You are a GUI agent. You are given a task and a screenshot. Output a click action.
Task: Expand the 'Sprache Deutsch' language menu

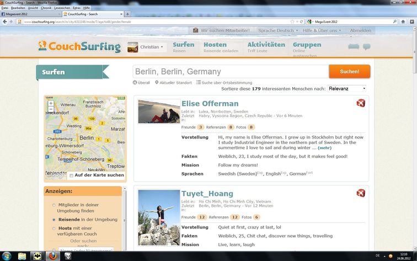[x=278, y=30]
